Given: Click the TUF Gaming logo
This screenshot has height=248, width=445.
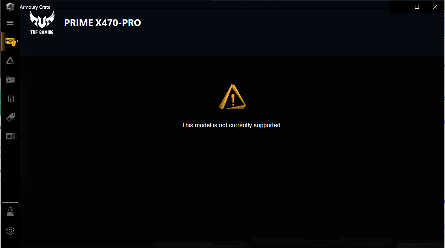Looking at the screenshot, I should (42, 23).
